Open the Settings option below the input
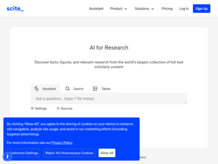 pos(39,108)
